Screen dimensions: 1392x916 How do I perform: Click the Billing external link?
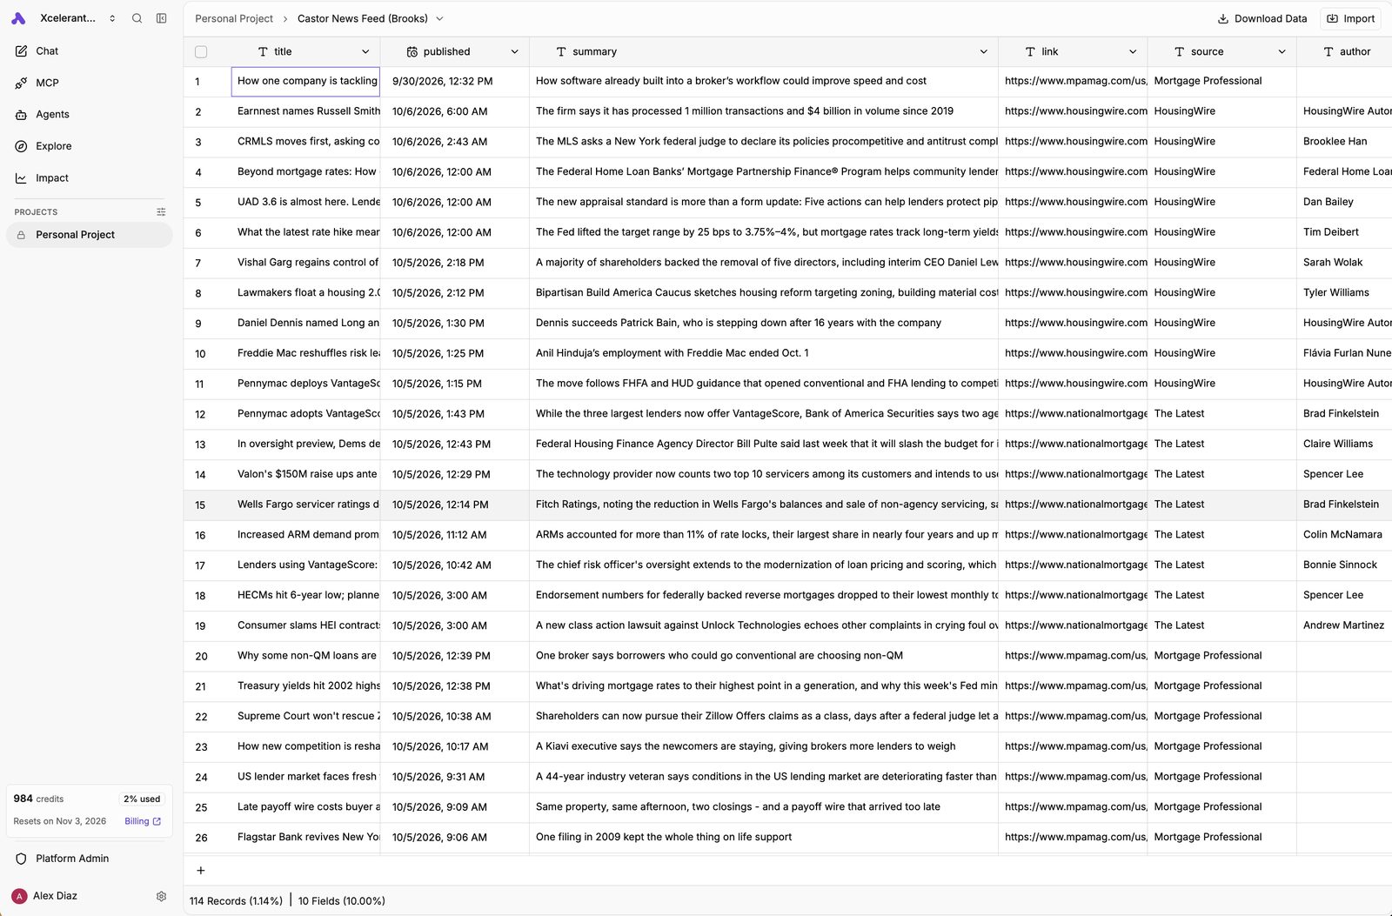tap(143, 821)
